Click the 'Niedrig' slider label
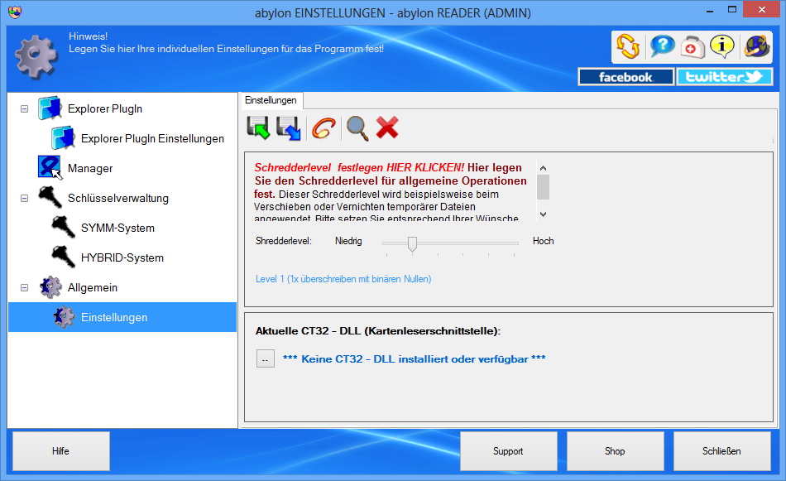Screen dimensions: 786x481 [x=348, y=241]
